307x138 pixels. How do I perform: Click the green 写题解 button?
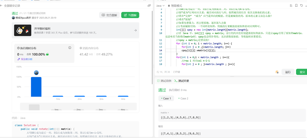[130, 15]
